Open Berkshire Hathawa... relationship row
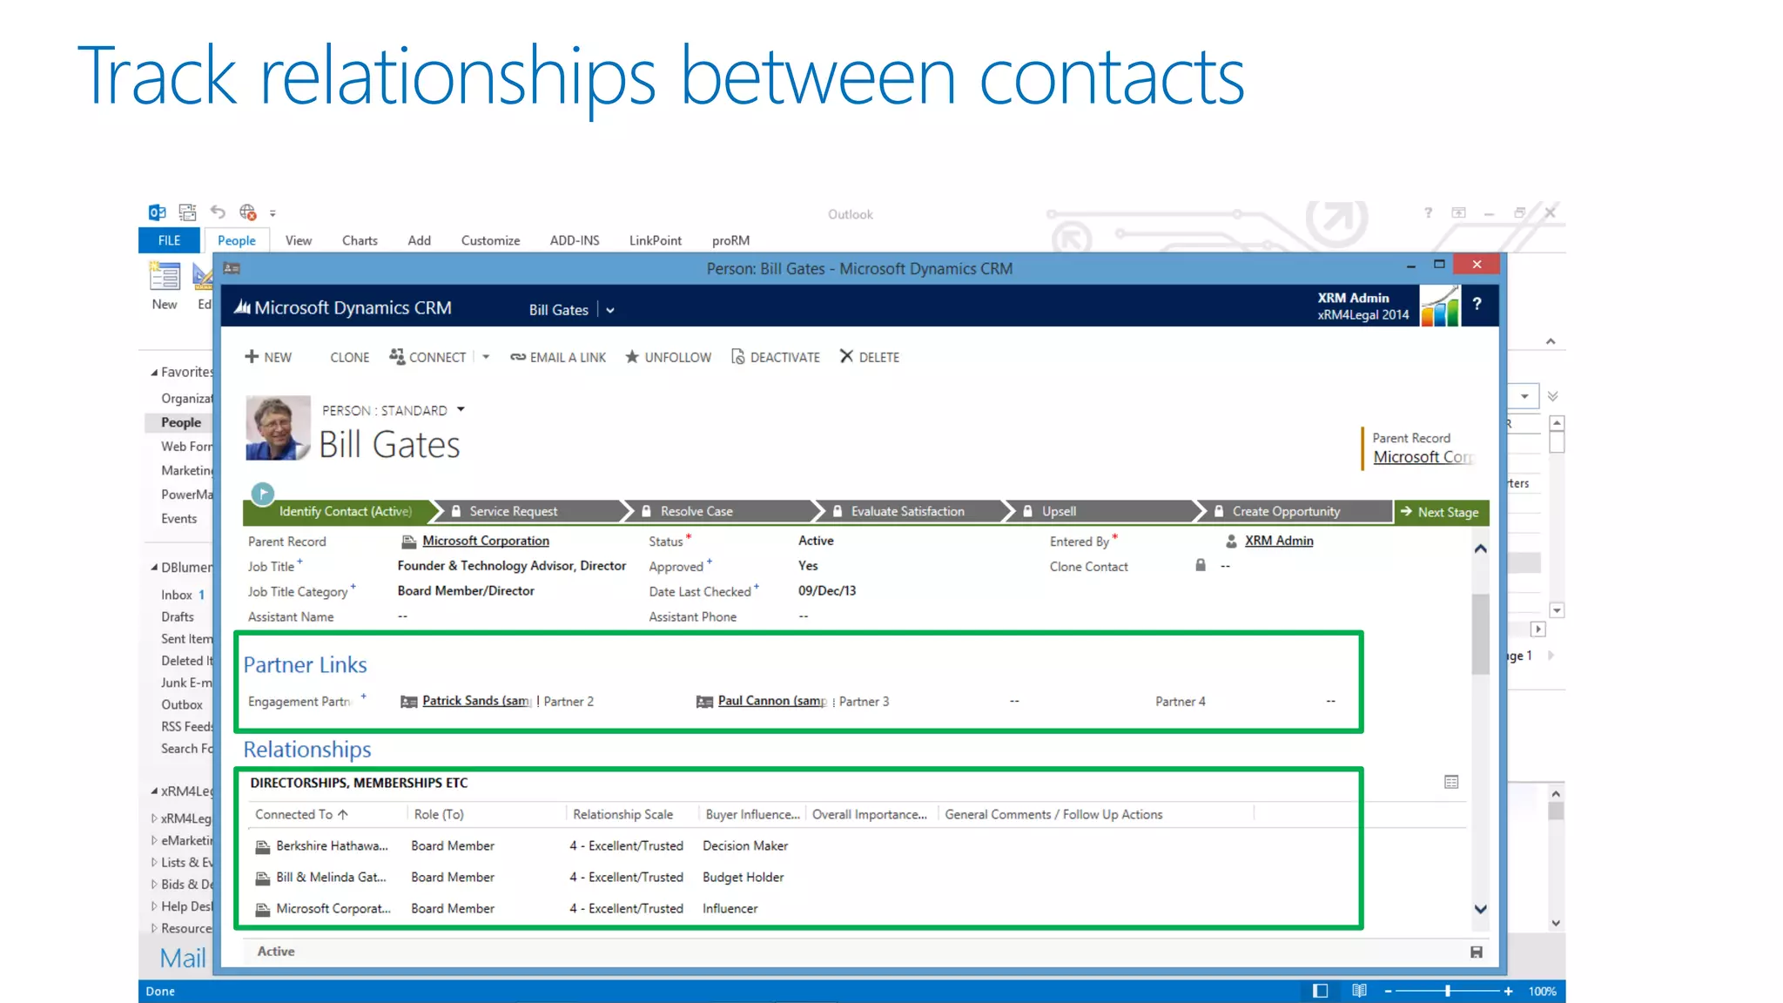 point(331,845)
